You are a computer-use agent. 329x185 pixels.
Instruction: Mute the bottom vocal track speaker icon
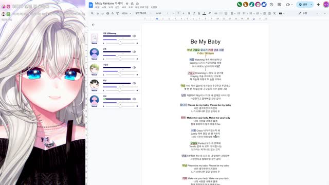click(134, 99)
